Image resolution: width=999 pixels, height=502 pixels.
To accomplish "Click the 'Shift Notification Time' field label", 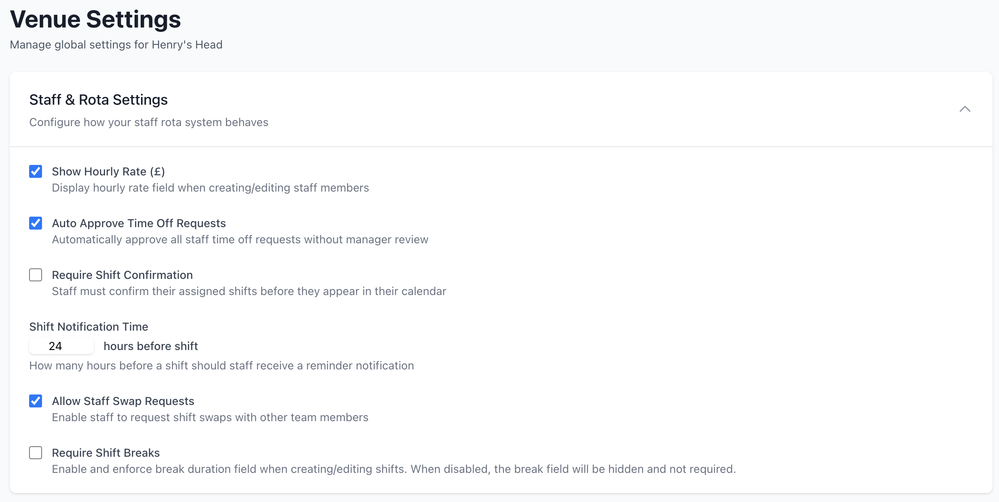I will point(89,327).
